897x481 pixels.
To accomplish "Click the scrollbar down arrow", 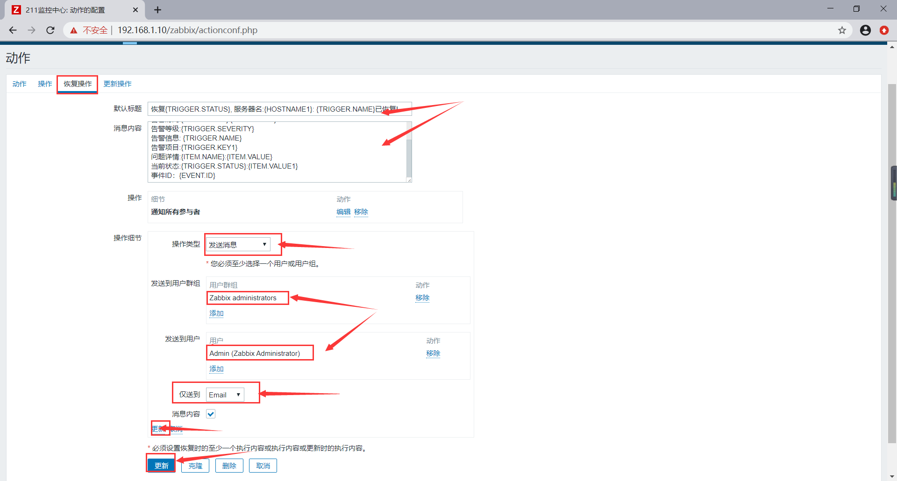I will [892, 477].
